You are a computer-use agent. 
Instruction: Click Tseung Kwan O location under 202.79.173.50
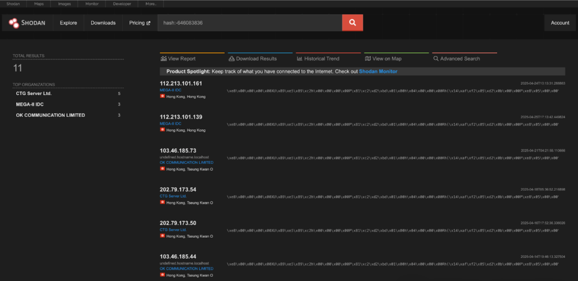pos(189,236)
